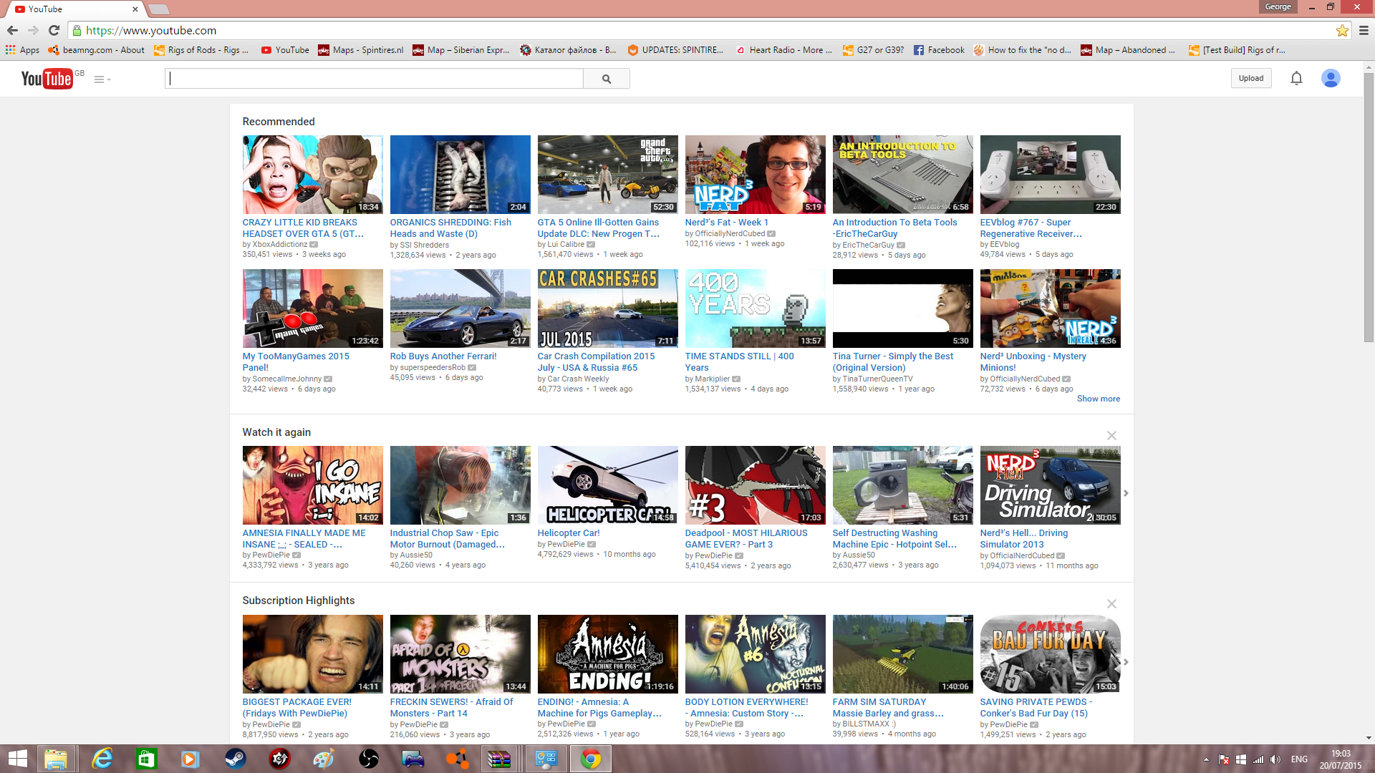
Task: Open the G27 or G39? bookmark
Action: (873, 50)
